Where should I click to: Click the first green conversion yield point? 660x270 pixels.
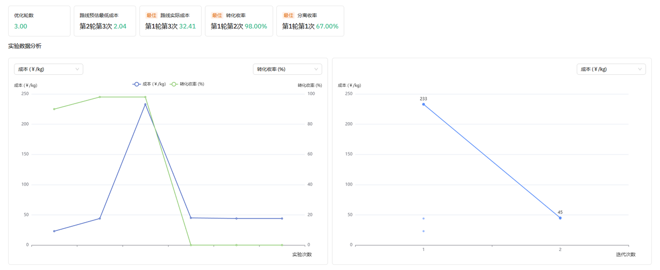click(x=54, y=109)
